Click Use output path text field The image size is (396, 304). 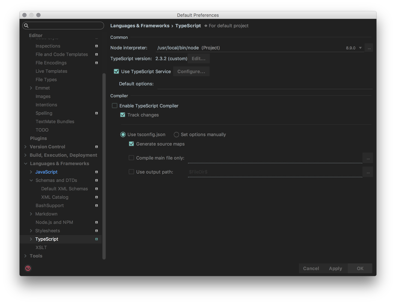(x=275, y=172)
